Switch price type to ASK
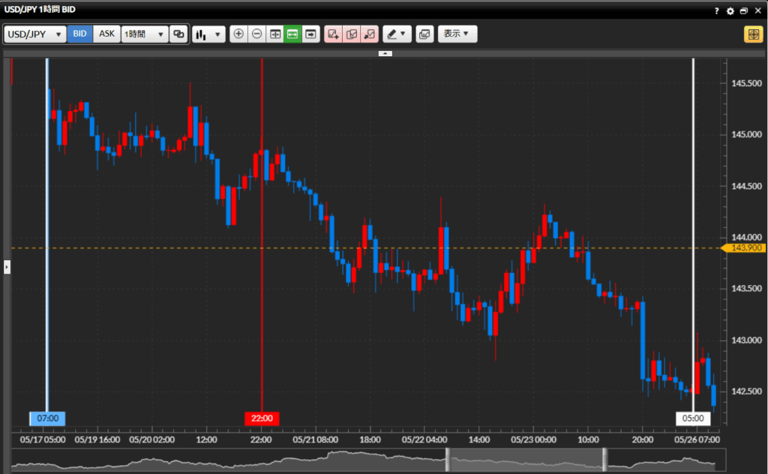Image resolution: width=768 pixels, height=474 pixels. [x=107, y=34]
